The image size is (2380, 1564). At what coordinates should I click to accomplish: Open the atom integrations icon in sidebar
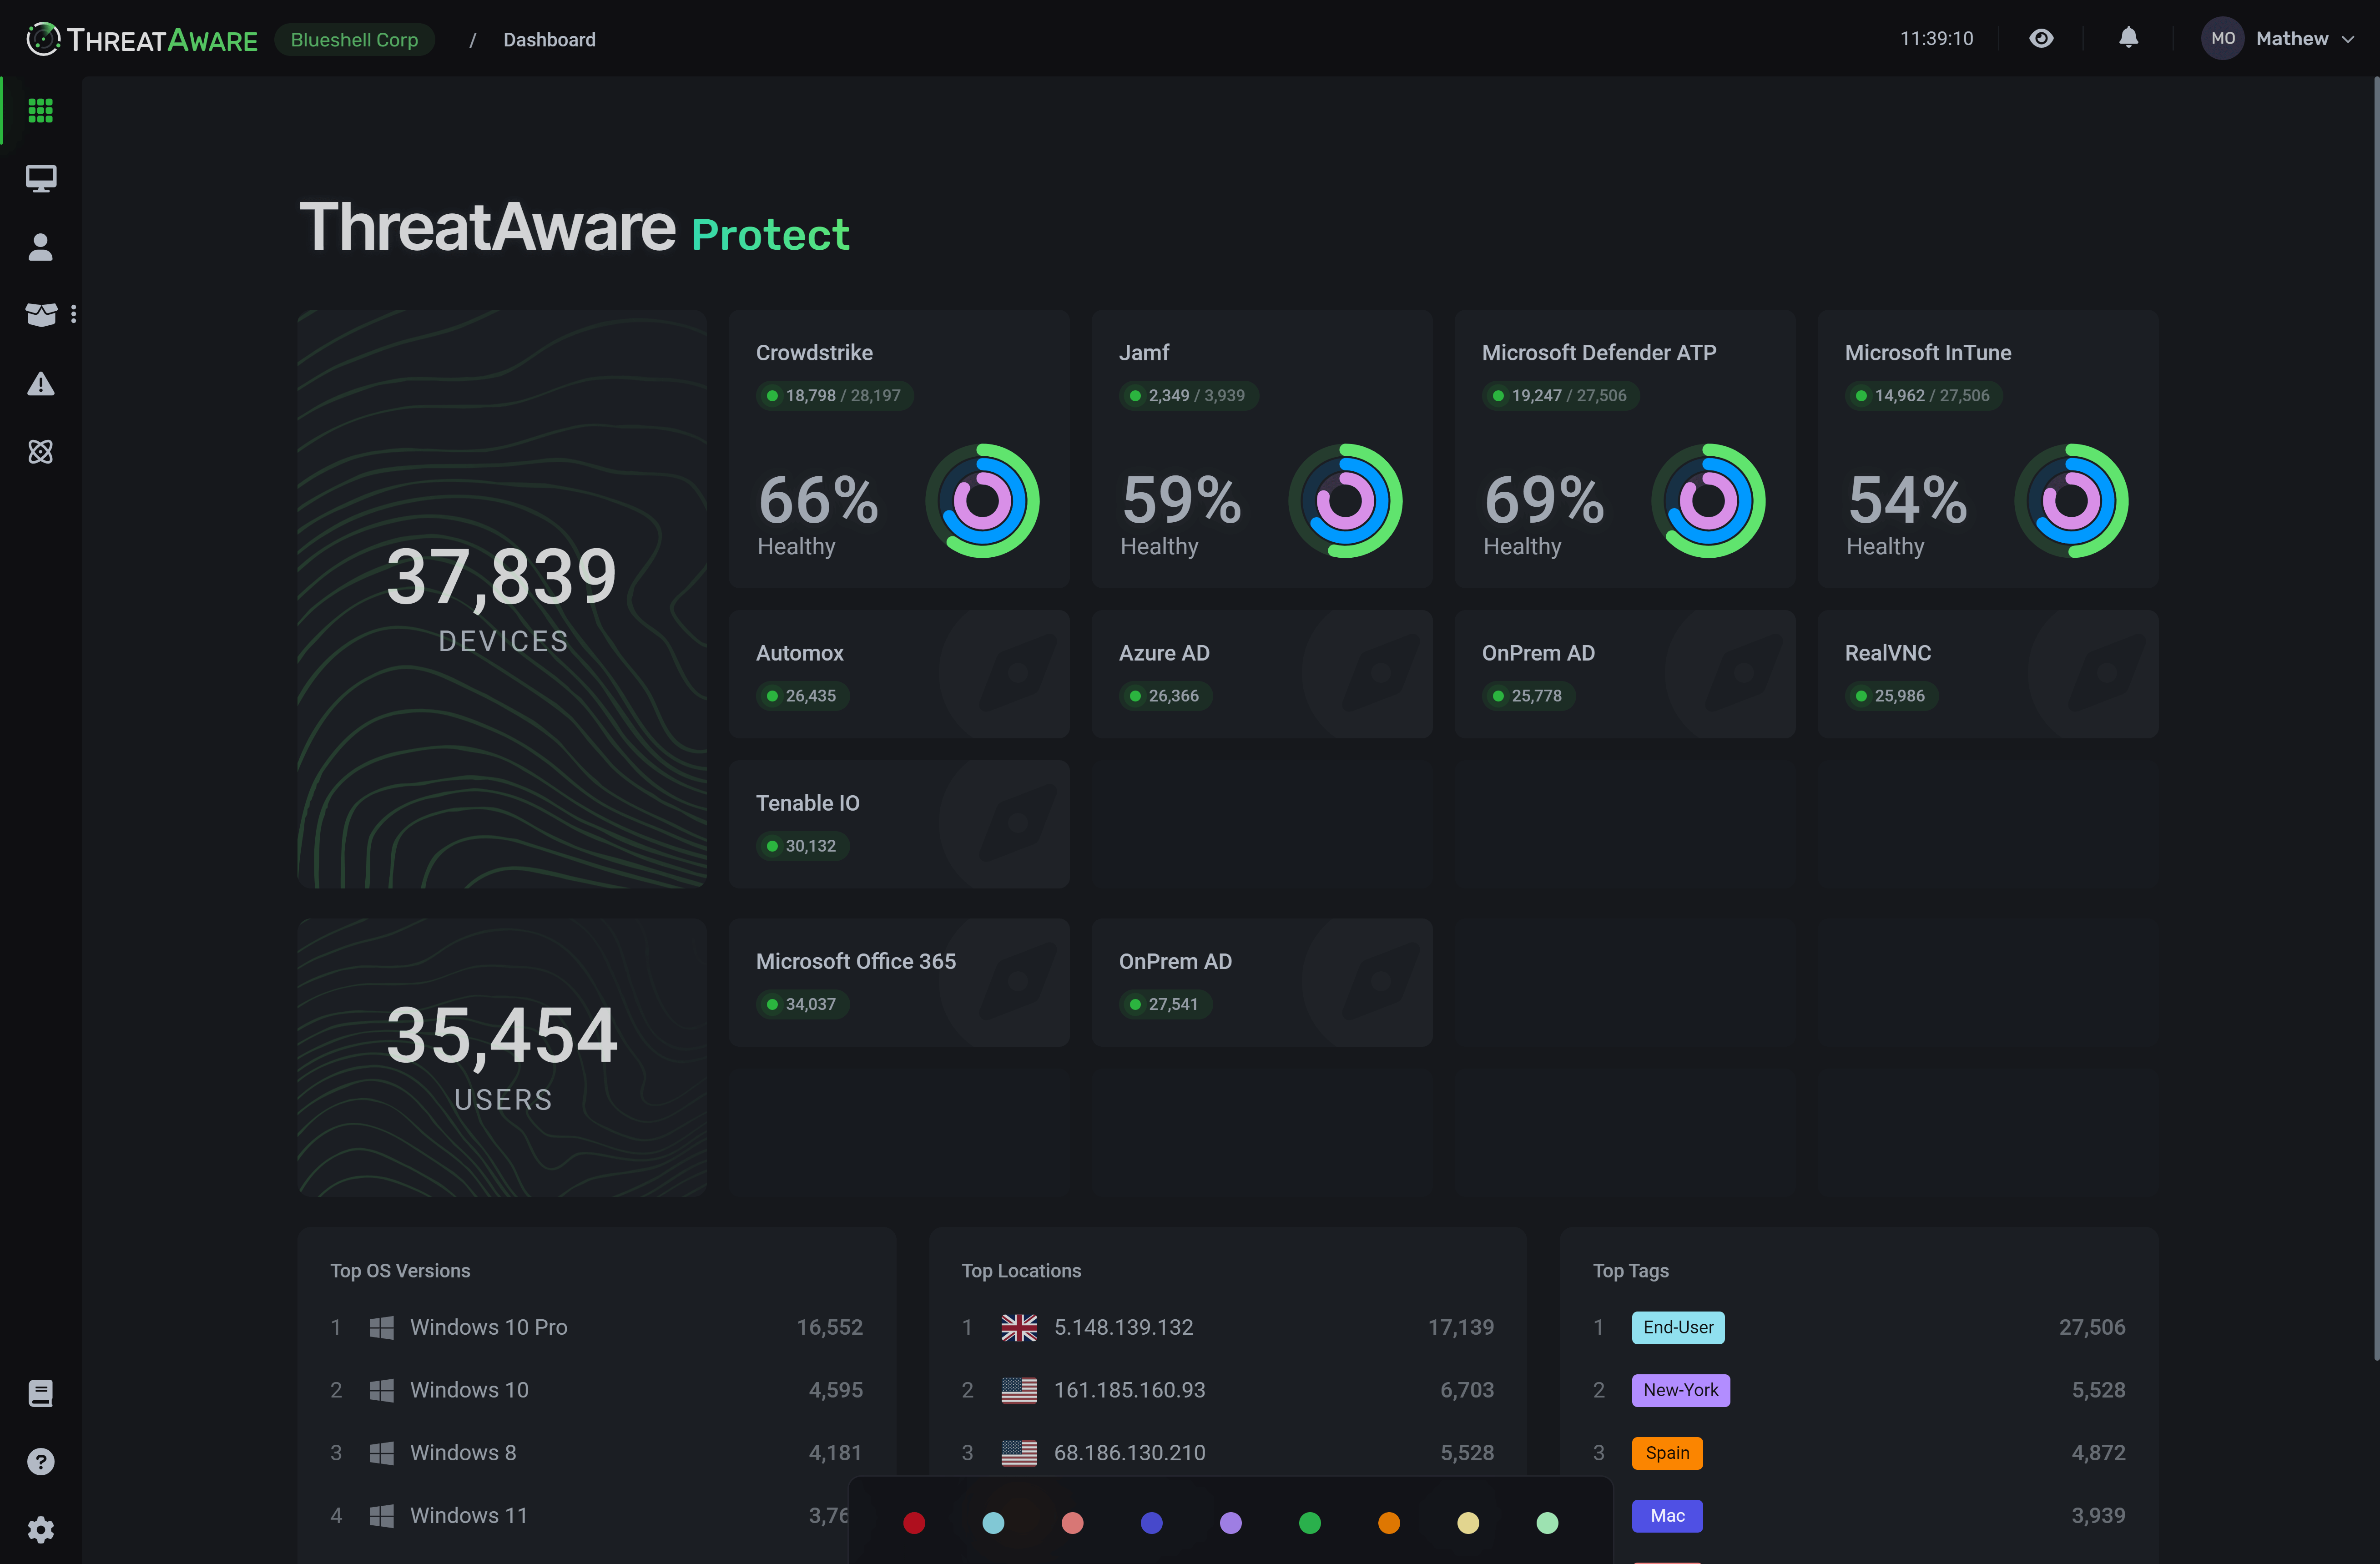(x=41, y=452)
